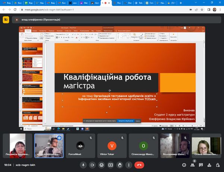Open meeting details info icon

184,165
